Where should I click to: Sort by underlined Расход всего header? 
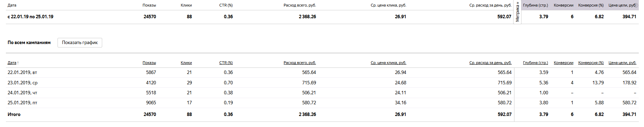tap(300, 63)
